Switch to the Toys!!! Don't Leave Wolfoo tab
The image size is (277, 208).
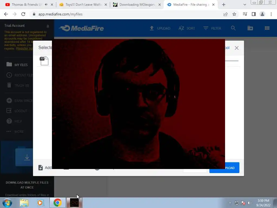pos(83,5)
